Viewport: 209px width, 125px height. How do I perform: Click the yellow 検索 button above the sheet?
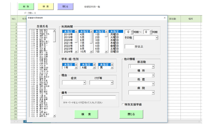tap(45, 7)
